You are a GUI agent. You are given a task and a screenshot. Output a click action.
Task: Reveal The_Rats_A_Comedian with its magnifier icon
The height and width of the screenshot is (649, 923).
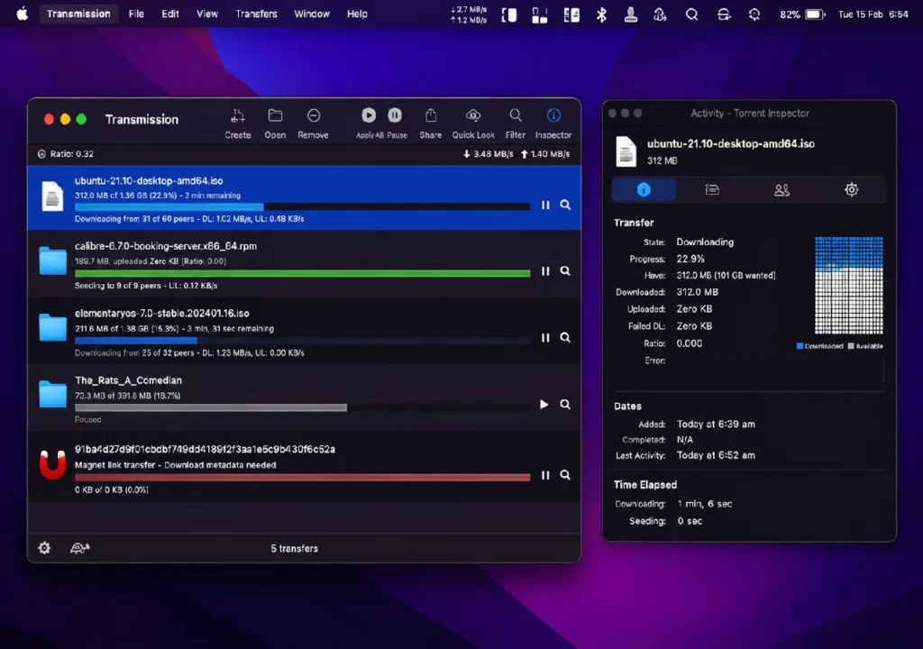coord(565,404)
